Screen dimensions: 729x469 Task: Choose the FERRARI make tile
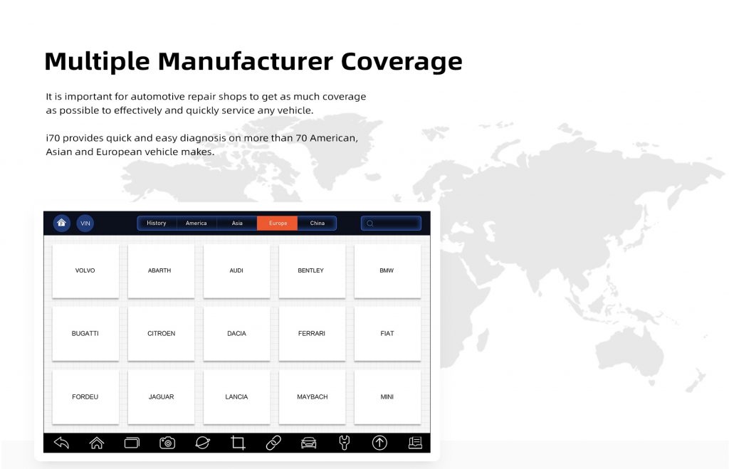tap(312, 334)
